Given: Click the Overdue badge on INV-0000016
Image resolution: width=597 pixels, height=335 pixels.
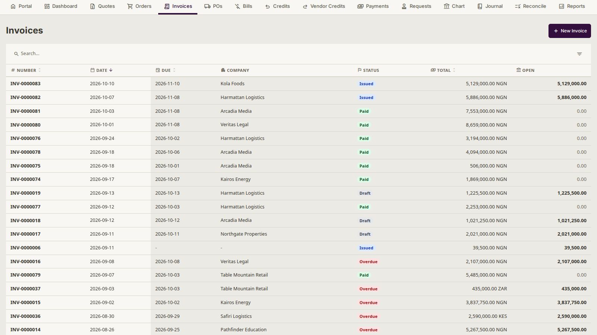Looking at the screenshot, I should pos(368,262).
